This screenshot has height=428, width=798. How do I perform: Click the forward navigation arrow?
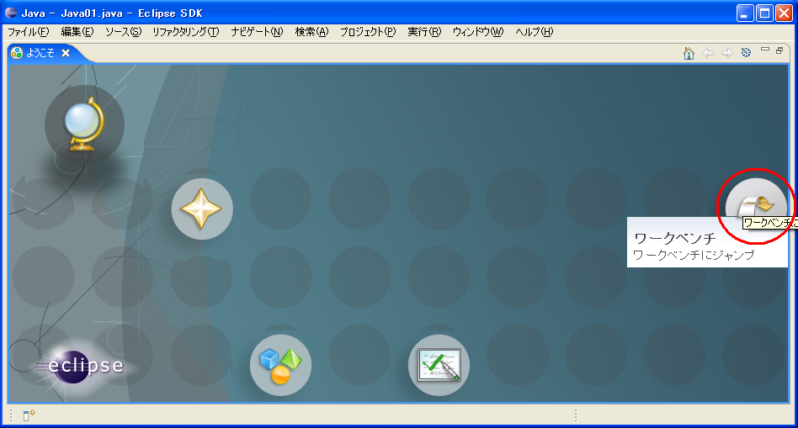(x=726, y=53)
